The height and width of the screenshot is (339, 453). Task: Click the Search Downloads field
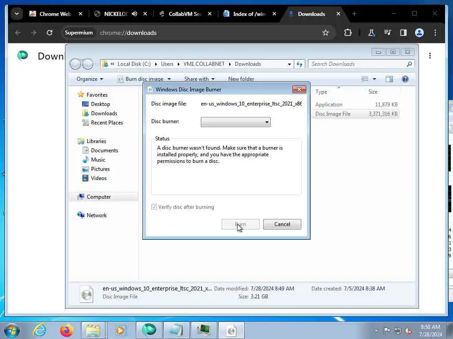tap(361, 64)
